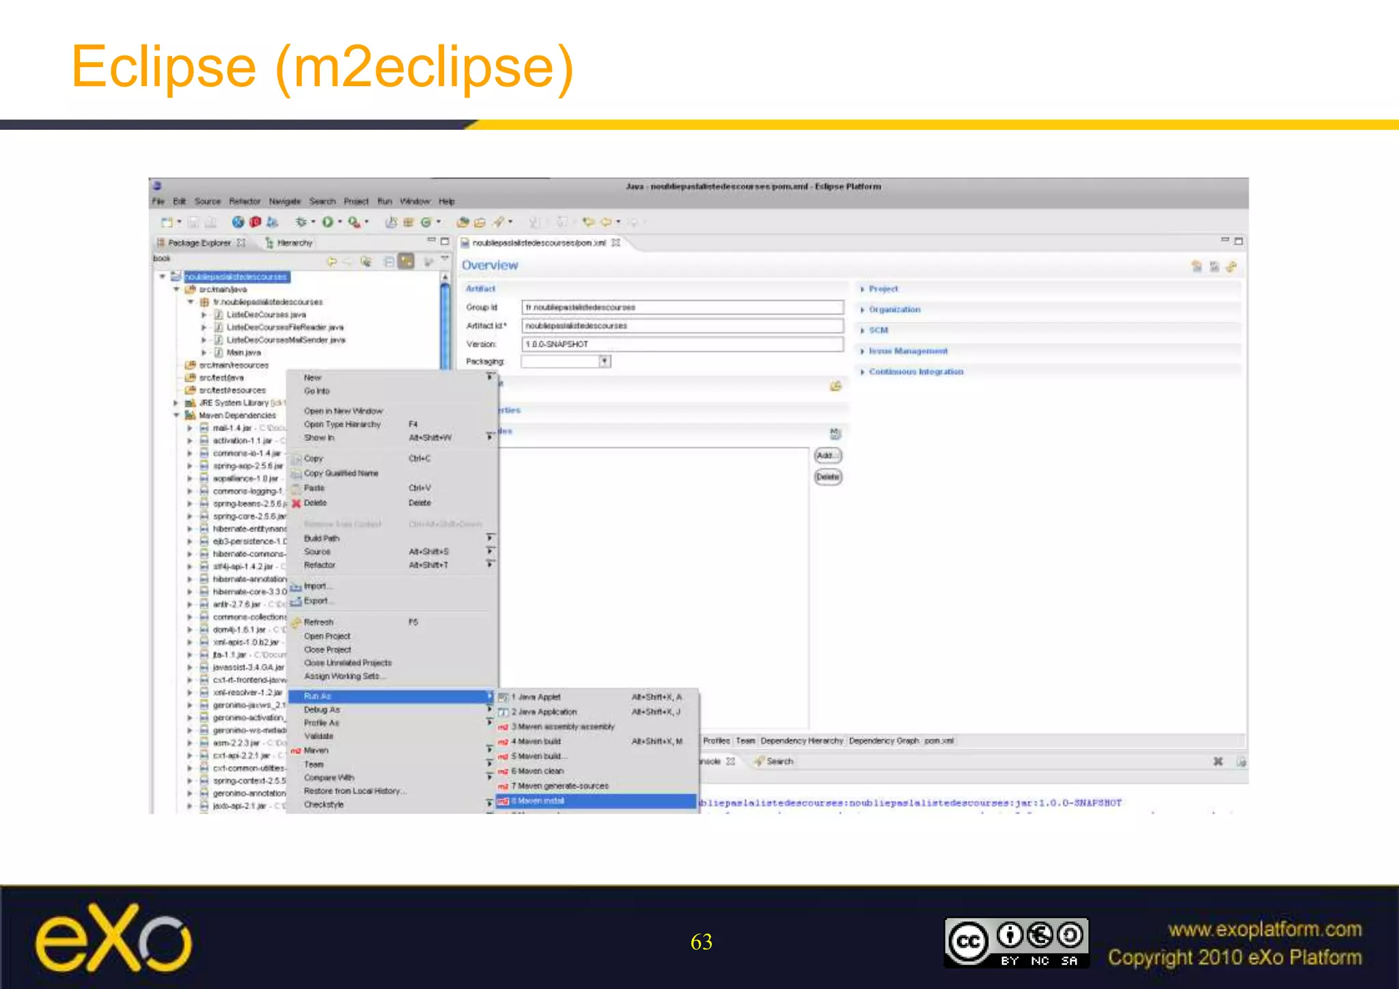Image resolution: width=1399 pixels, height=989 pixels.
Task: Collapse the src/main/java tree node
Action: click(x=177, y=290)
